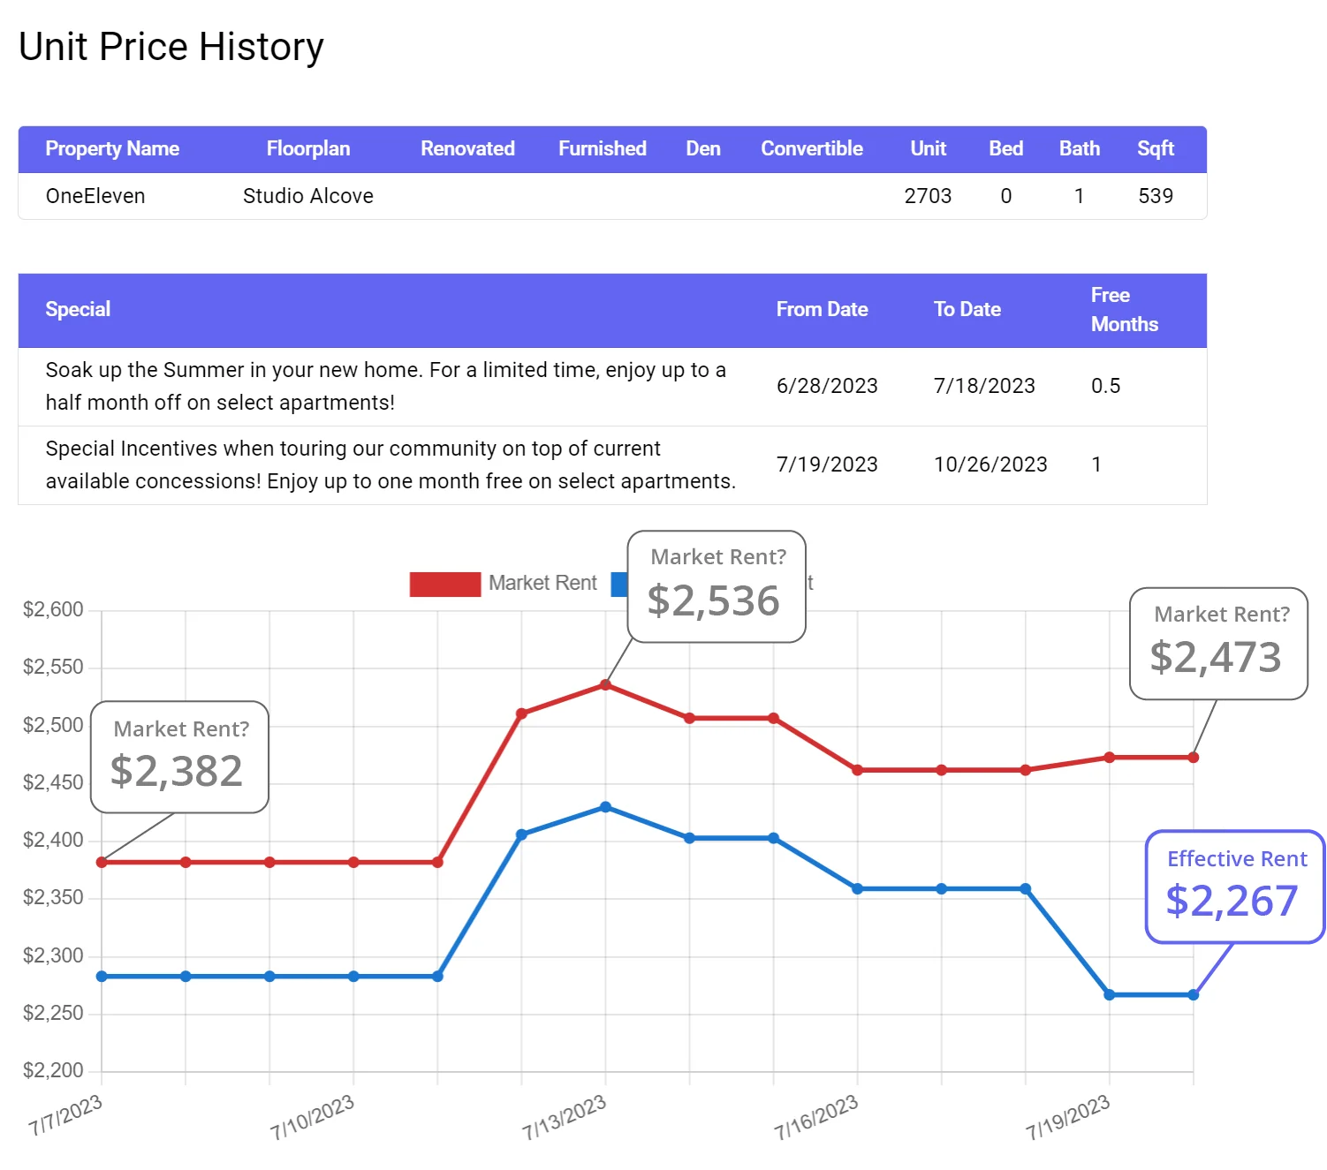Click the blue peak data point on 7/13/2023
1327x1170 pixels.
[x=605, y=807]
